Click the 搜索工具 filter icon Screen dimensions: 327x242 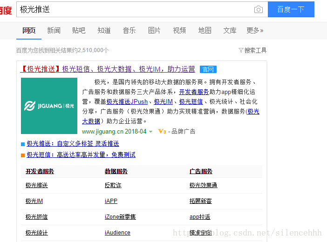click(241, 50)
